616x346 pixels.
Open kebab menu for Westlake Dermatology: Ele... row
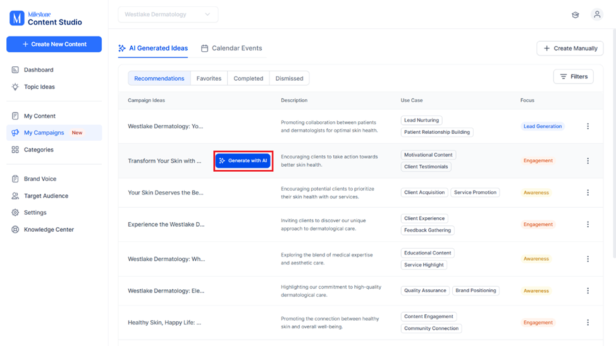(588, 290)
